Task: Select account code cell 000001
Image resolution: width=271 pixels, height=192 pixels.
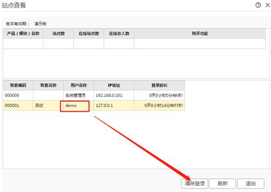Action: click(x=18, y=105)
